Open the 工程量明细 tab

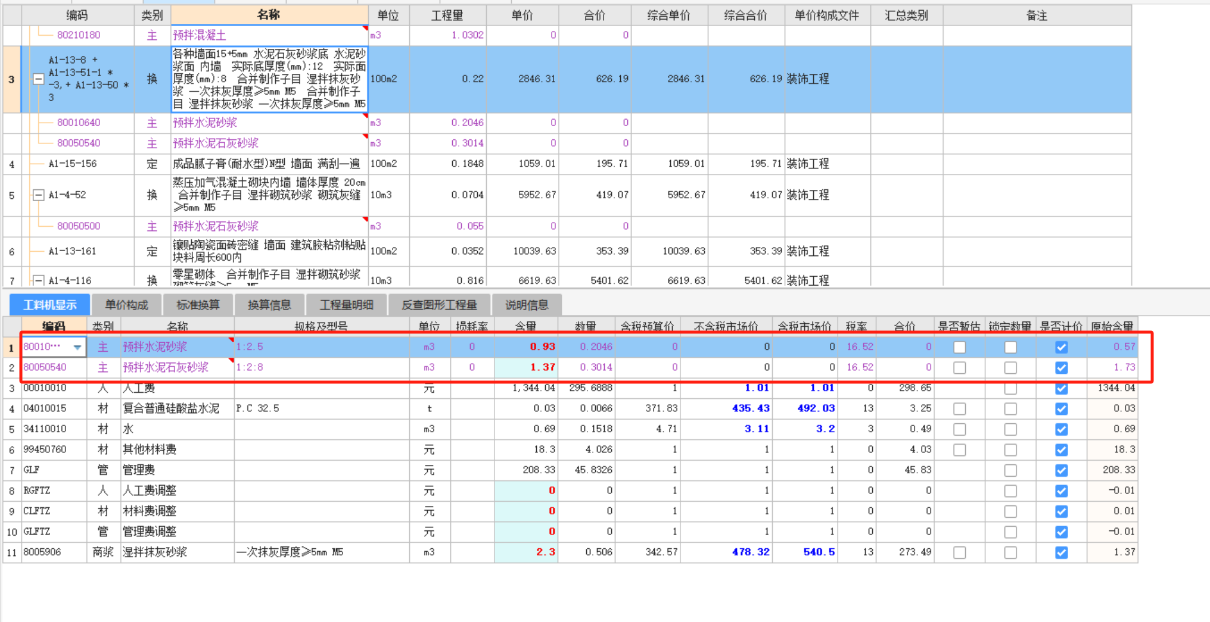click(x=346, y=305)
